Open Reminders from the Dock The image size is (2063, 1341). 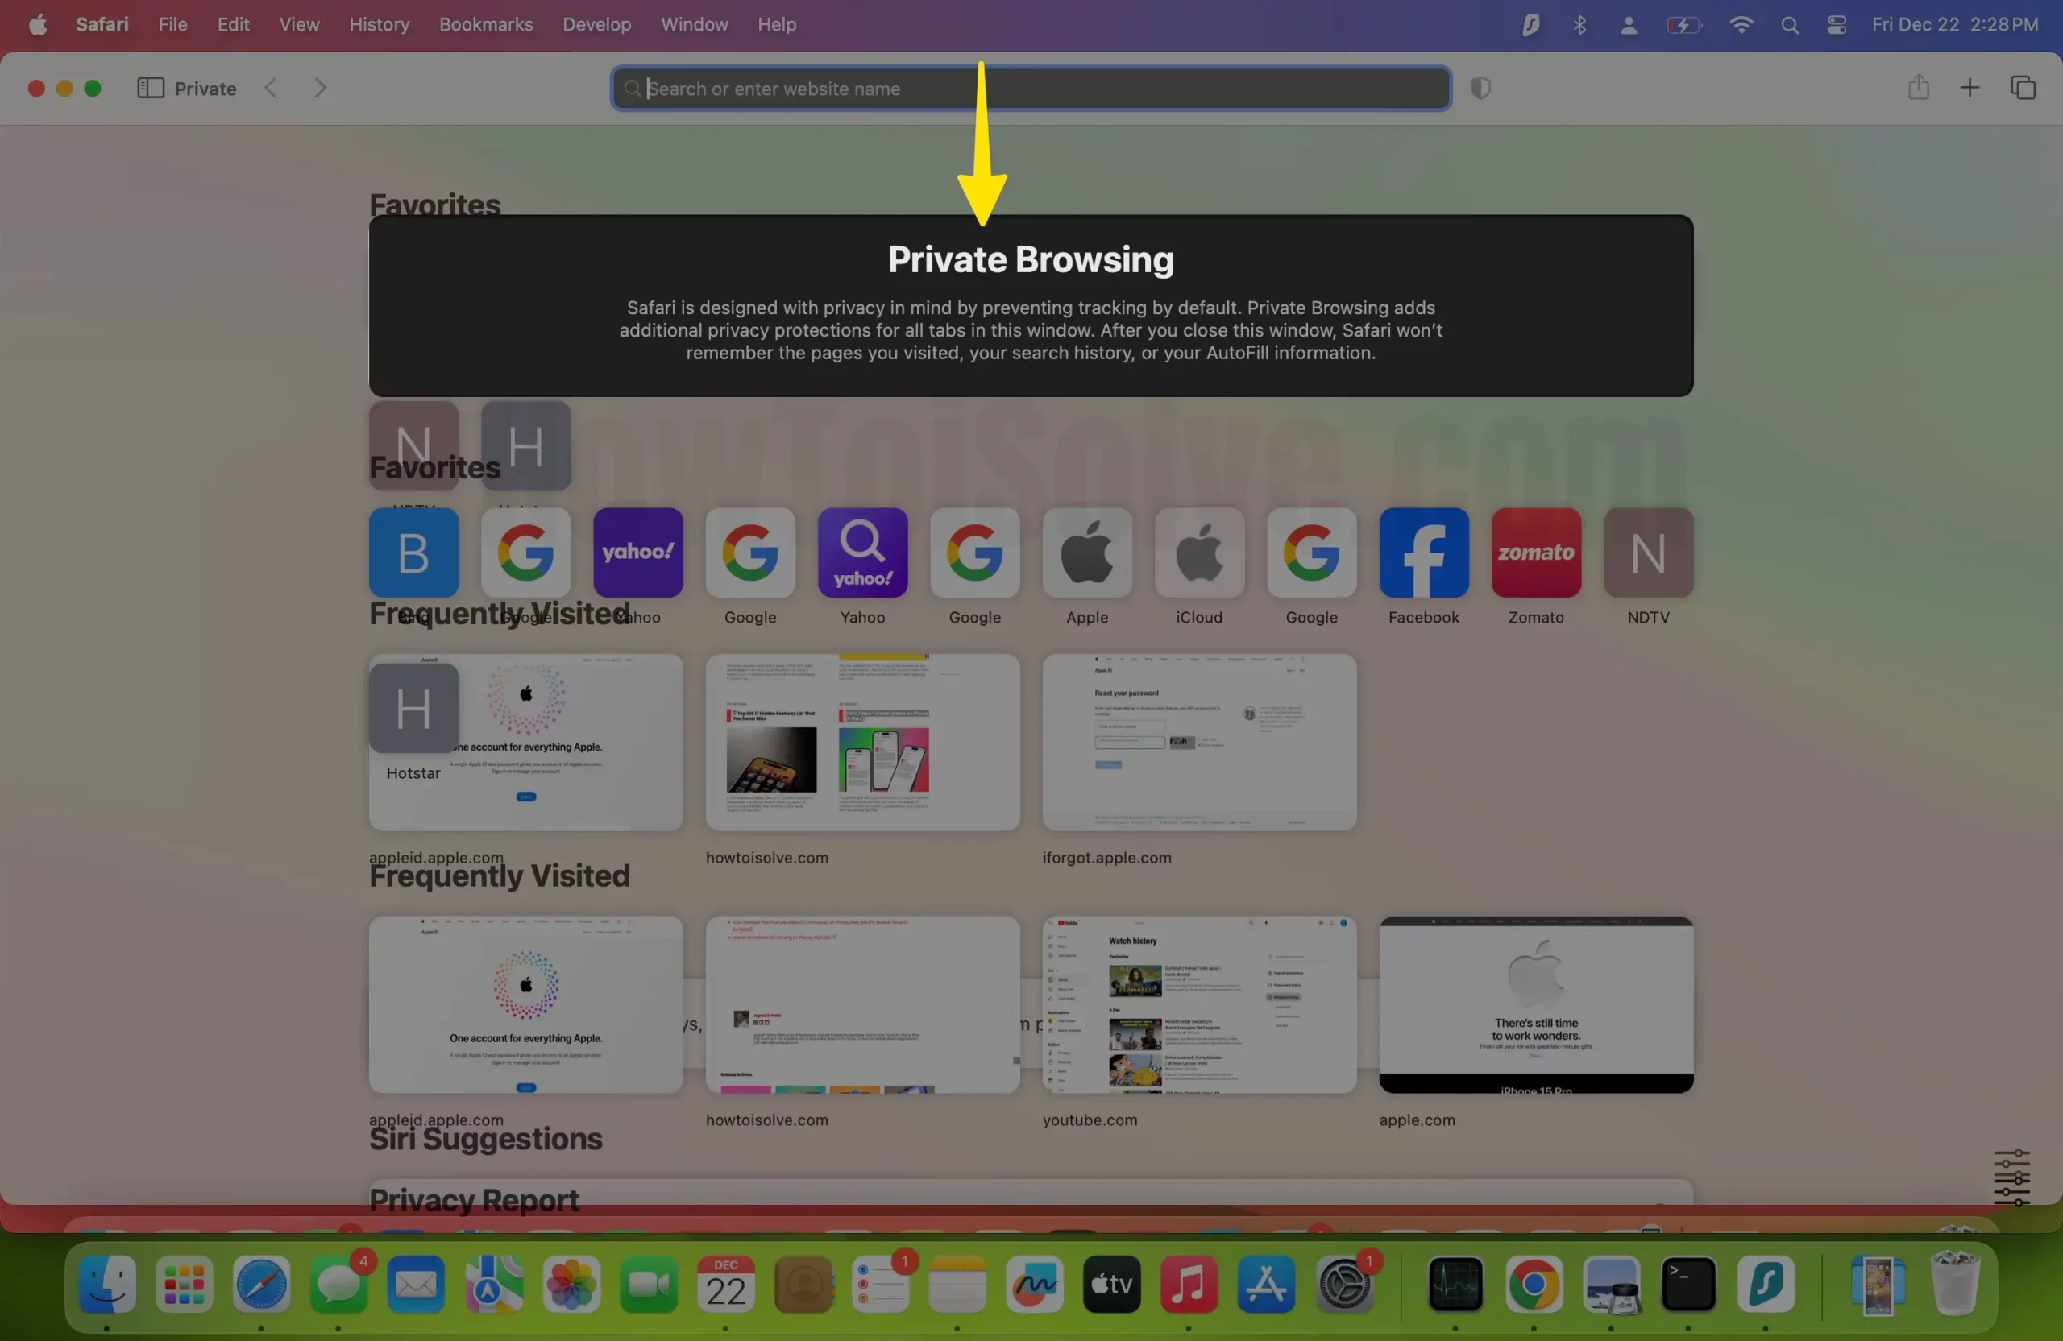coord(880,1284)
